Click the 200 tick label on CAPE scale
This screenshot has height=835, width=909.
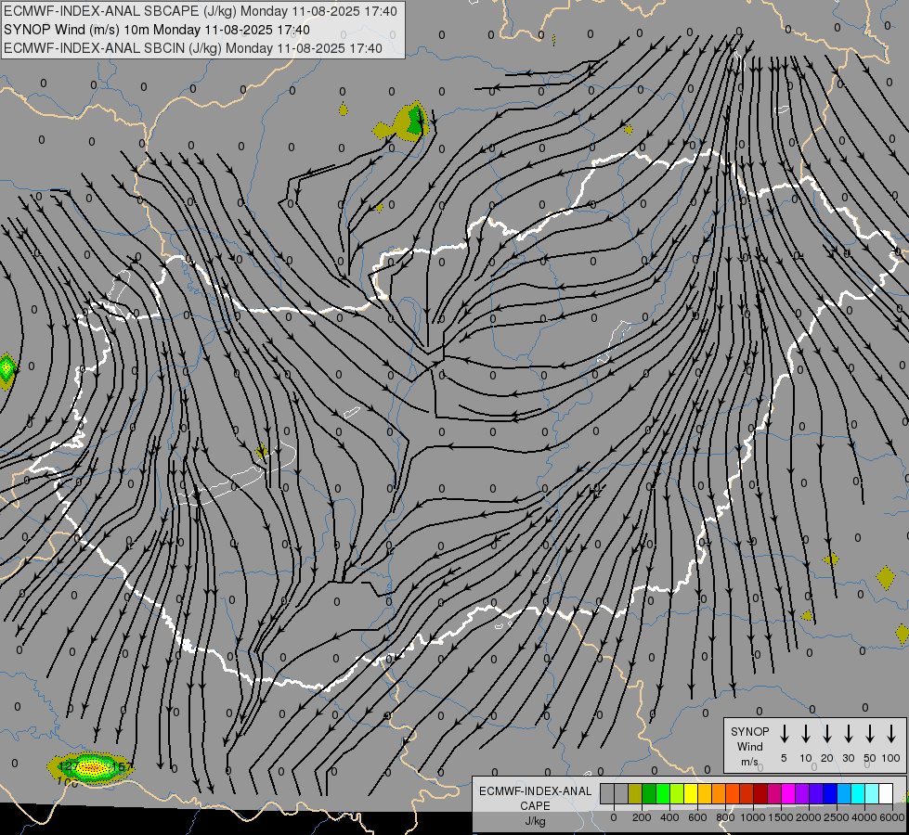pyautogui.click(x=642, y=817)
